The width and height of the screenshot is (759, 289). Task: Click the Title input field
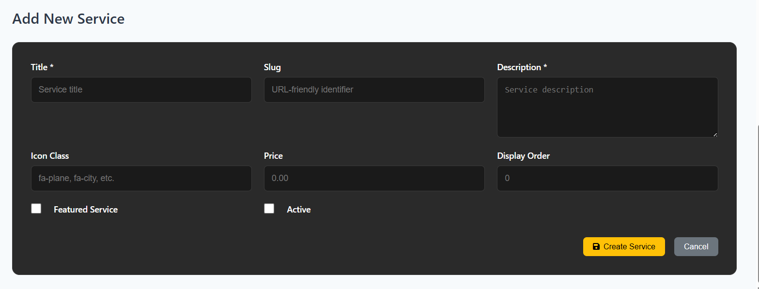click(141, 90)
